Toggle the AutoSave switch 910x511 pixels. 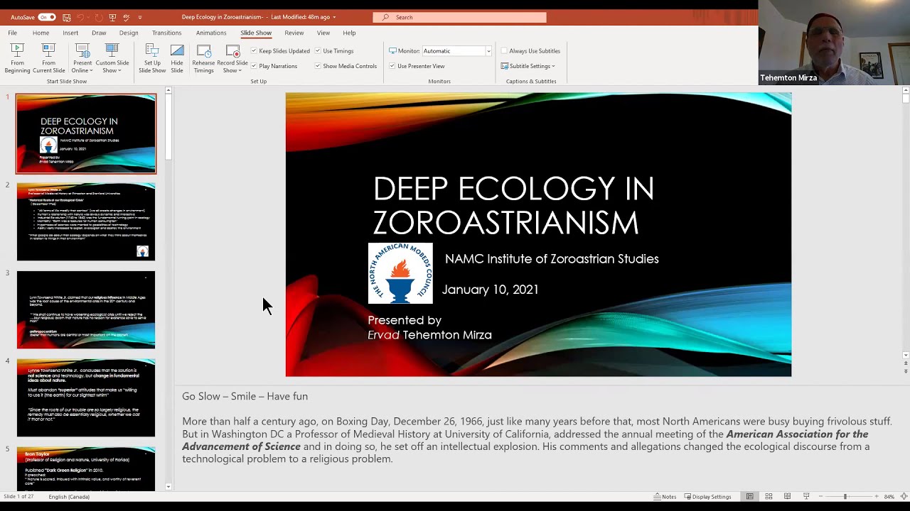(x=46, y=17)
